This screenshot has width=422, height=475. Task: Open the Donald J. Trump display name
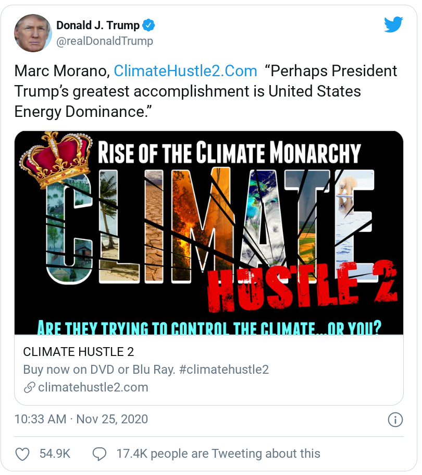coord(98,26)
